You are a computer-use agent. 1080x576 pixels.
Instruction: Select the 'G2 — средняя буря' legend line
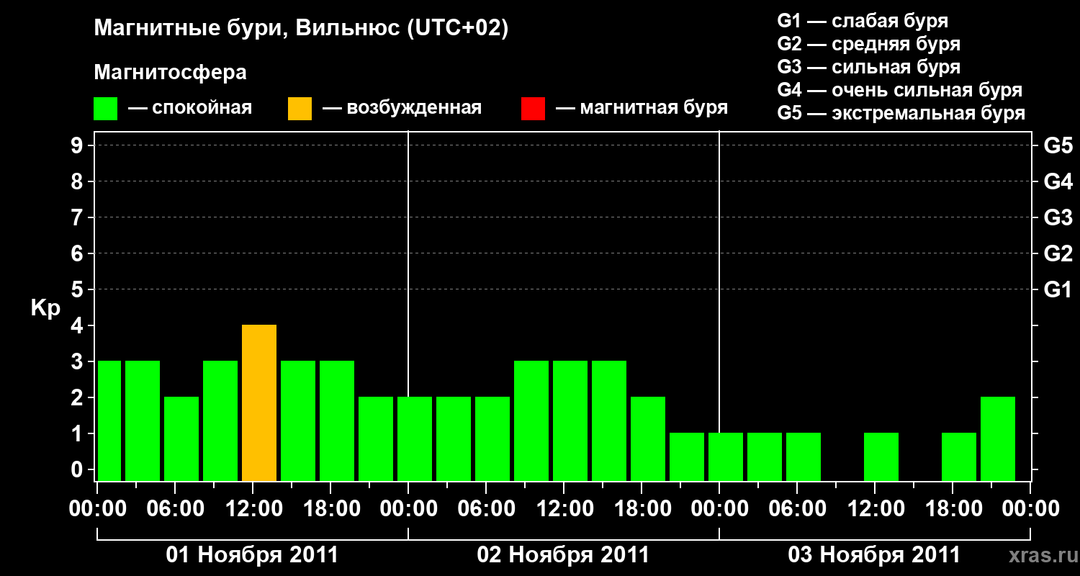(868, 44)
